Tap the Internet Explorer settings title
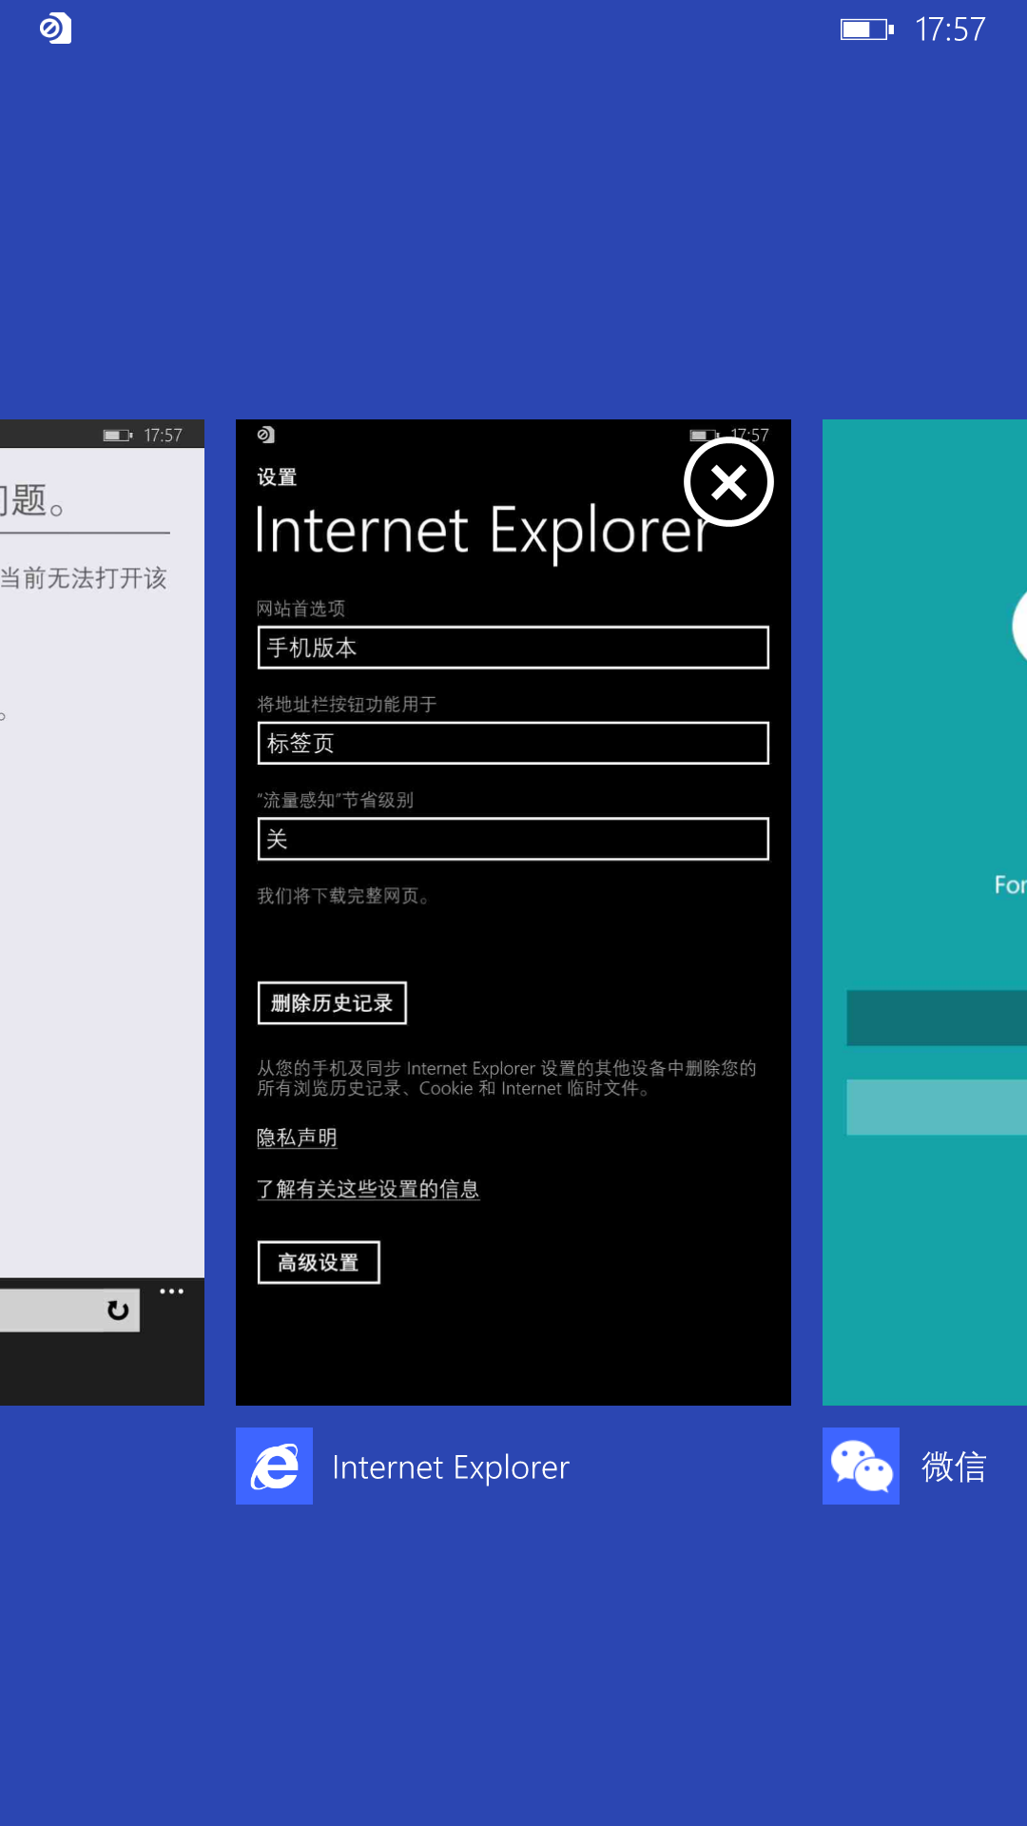This screenshot has height=1826, width=1027. tap(483, 531)
